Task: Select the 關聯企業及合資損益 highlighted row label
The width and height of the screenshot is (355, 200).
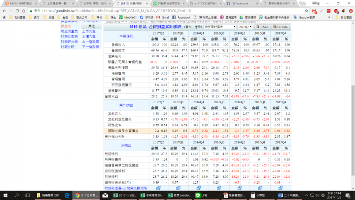Action: 123,131
